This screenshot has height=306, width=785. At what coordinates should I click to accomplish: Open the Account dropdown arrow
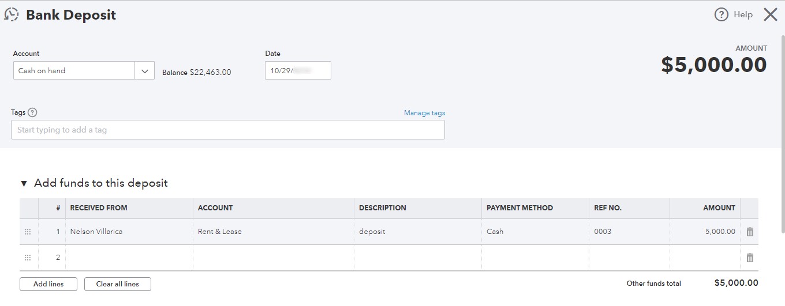click(144, 71)
